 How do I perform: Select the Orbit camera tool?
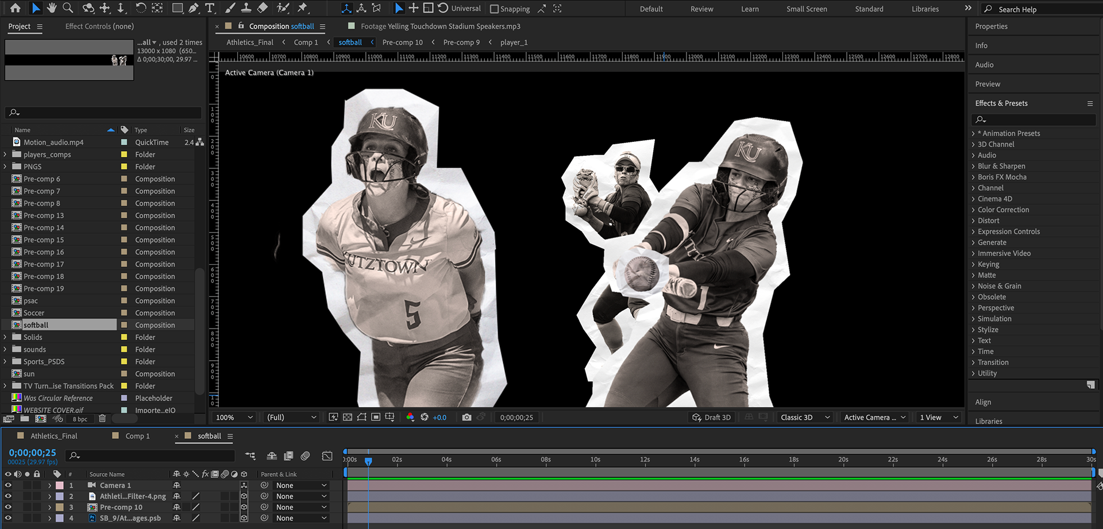click(88, 8)
